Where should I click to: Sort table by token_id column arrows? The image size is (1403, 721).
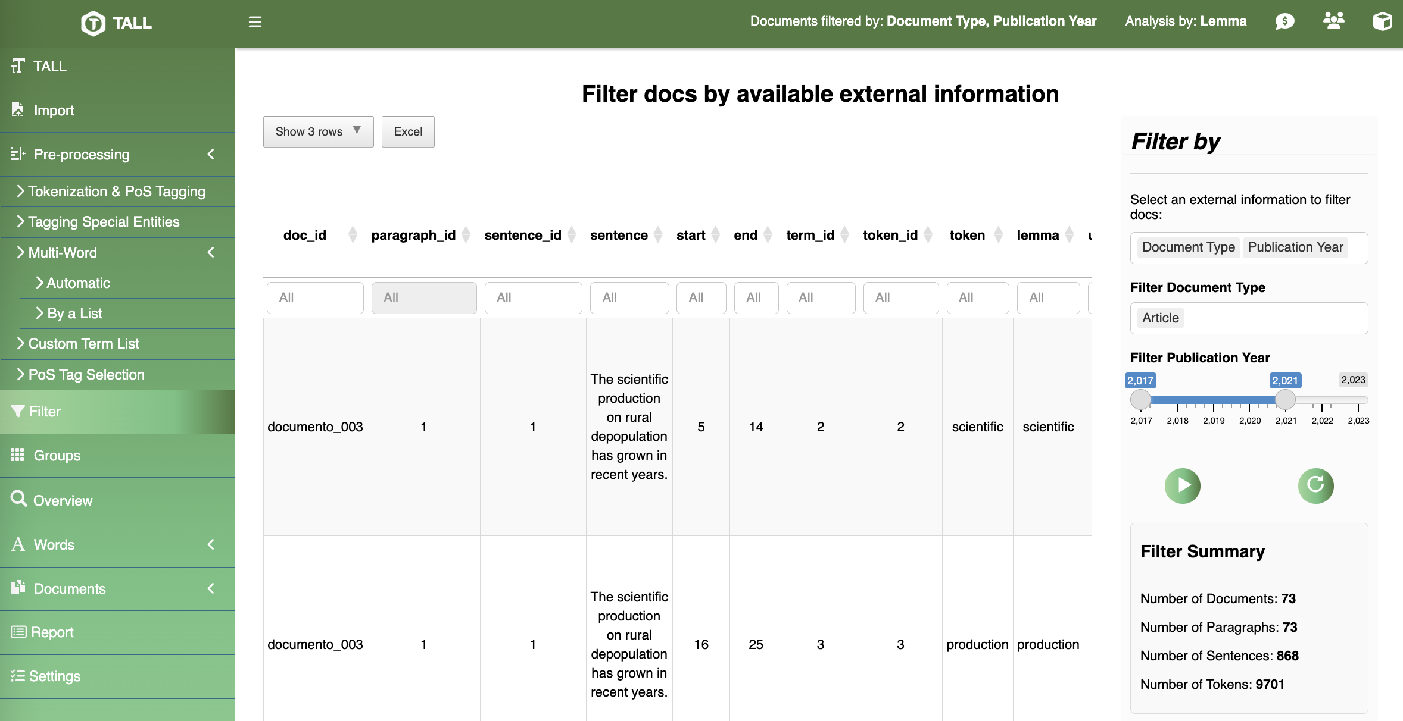click(928, 235)
